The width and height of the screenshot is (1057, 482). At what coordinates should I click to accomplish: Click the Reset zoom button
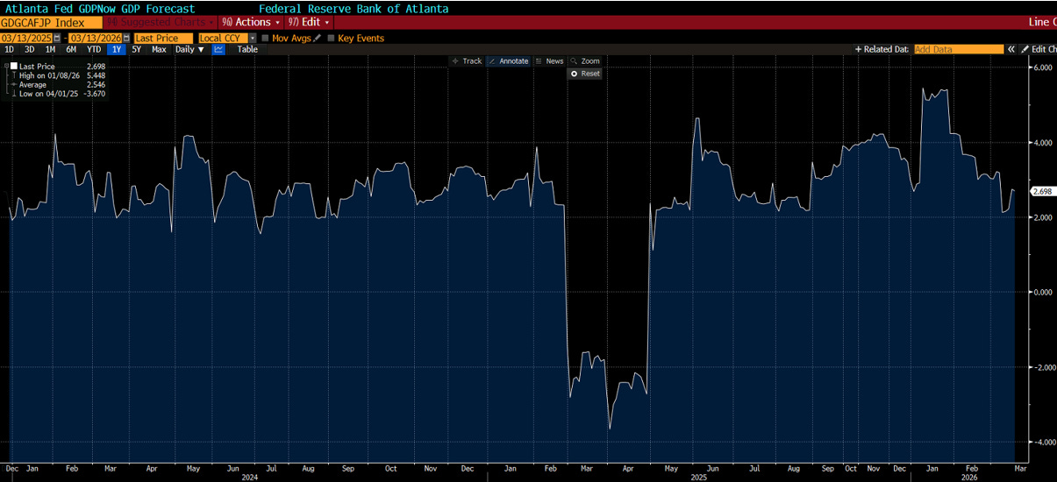click(585, 74)
